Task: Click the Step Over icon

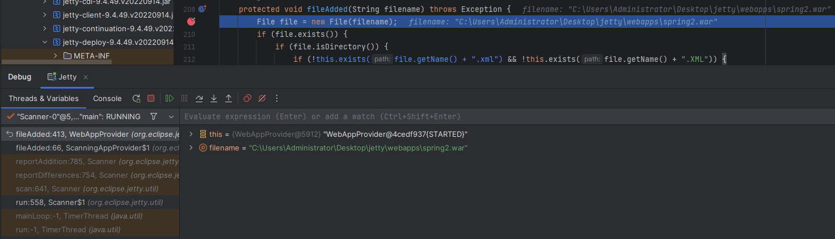Action: click(x=199, y=98)
